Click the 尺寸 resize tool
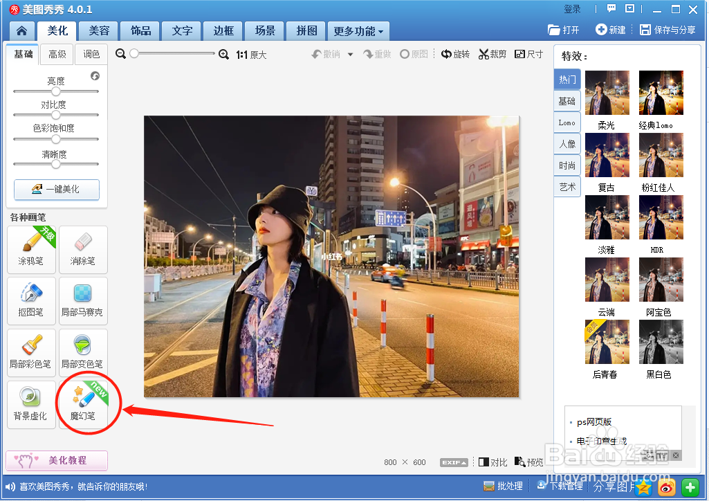 click(529, 54)
